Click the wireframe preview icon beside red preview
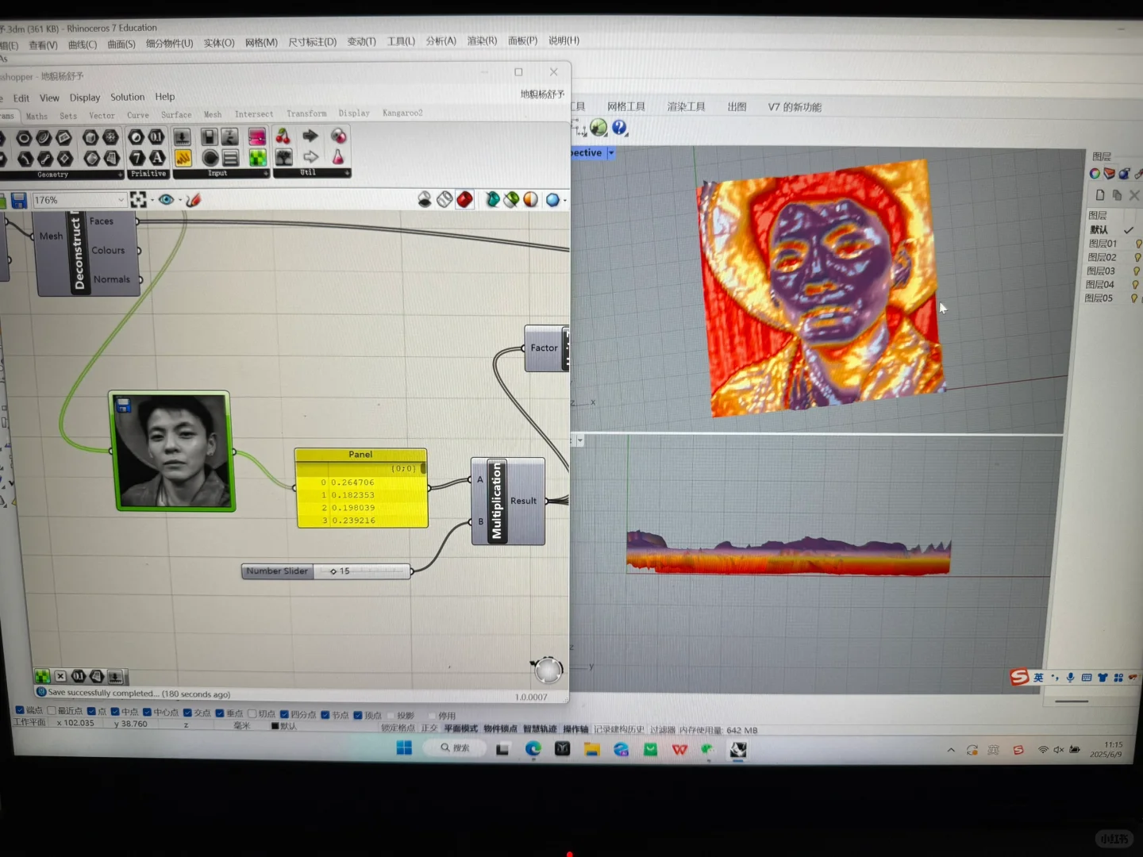 444,199
